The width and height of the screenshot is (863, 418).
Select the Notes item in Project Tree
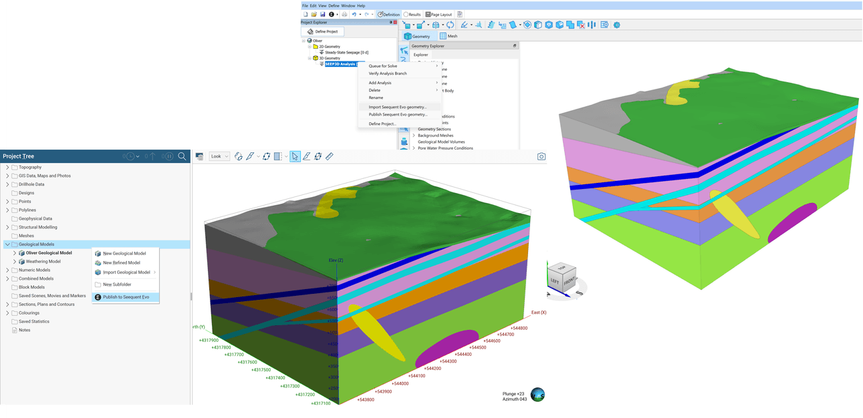pos(24,330)
